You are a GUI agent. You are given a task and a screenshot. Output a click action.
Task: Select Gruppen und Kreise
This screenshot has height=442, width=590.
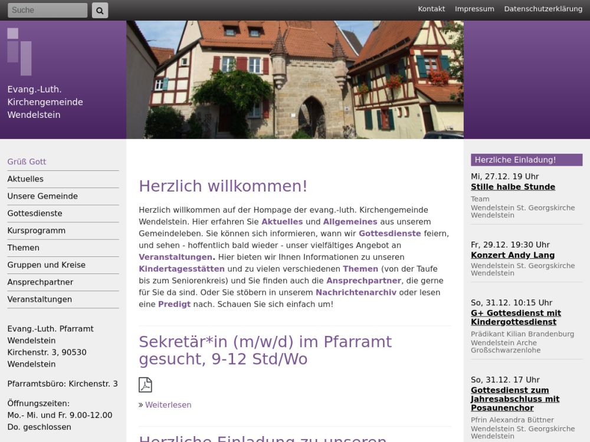pos(47,265)
